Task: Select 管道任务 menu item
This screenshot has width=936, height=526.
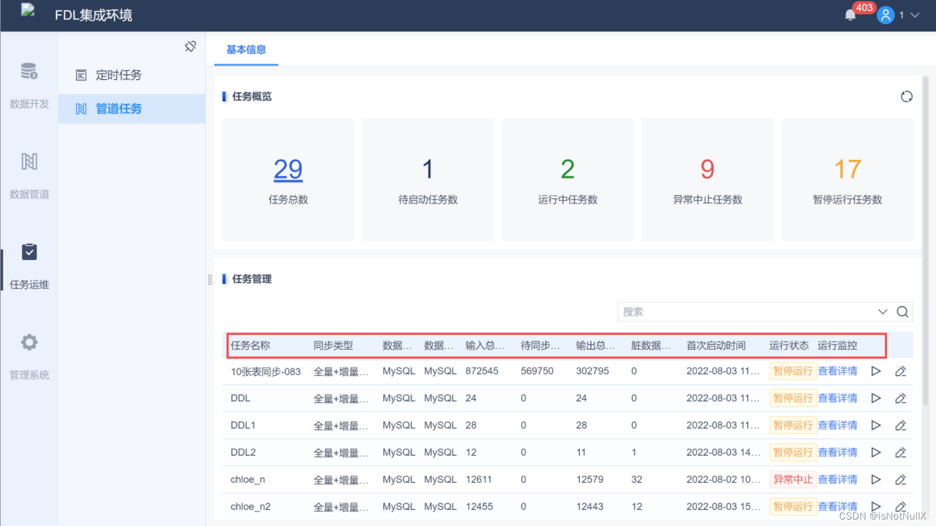Action: pos(132,109)
